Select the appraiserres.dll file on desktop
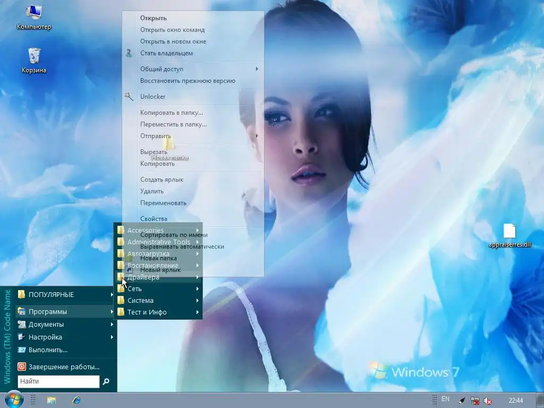544x408 pixels. [509, 235]
